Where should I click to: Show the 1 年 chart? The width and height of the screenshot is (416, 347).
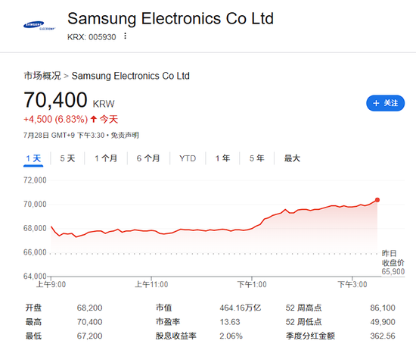coord(222,158)
